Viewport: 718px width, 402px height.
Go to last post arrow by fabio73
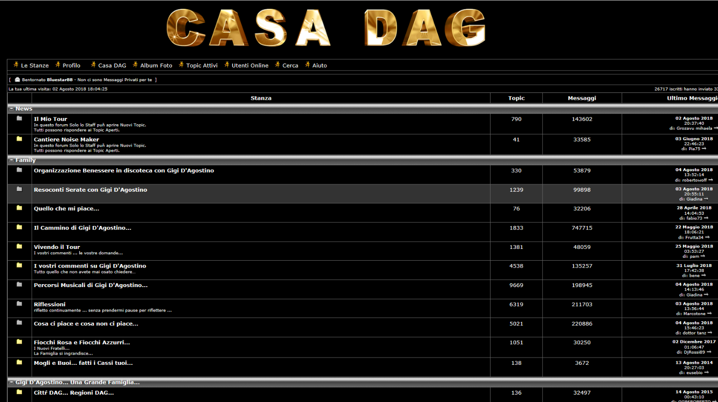tap(706, 218)
